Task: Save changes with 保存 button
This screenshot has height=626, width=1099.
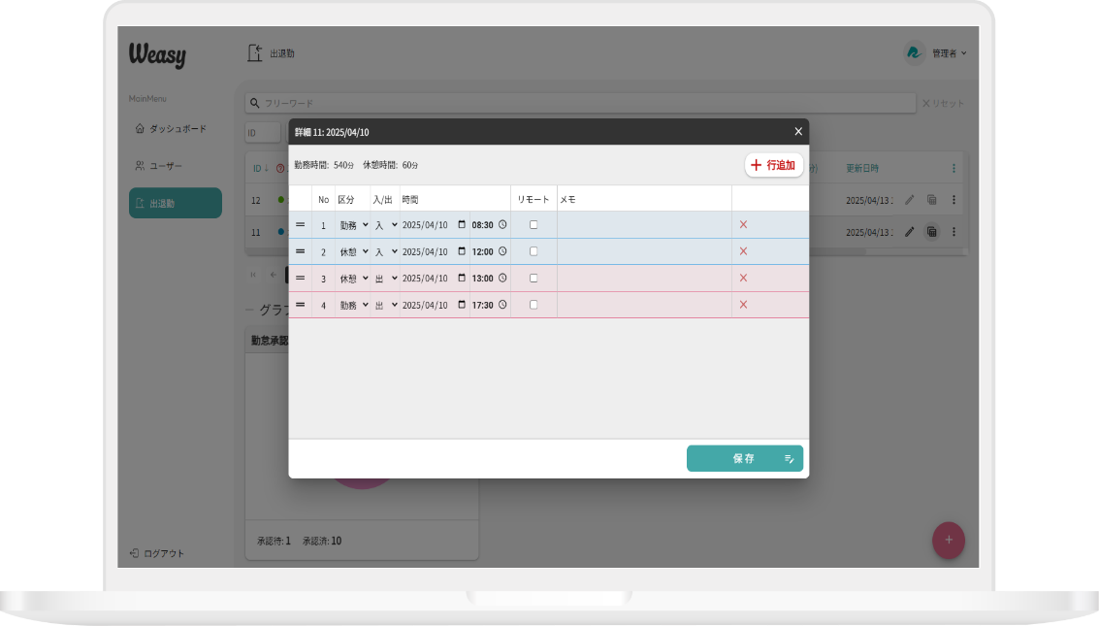Action: (744, 458)
